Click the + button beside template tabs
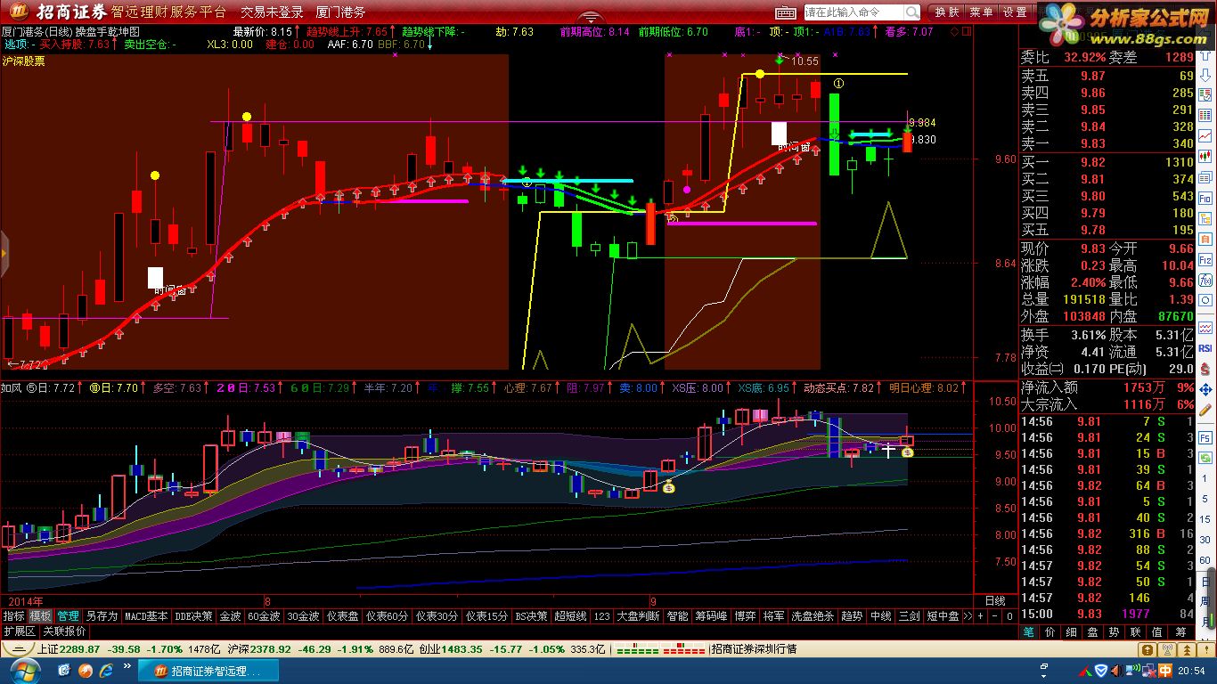 click(981, 616)
